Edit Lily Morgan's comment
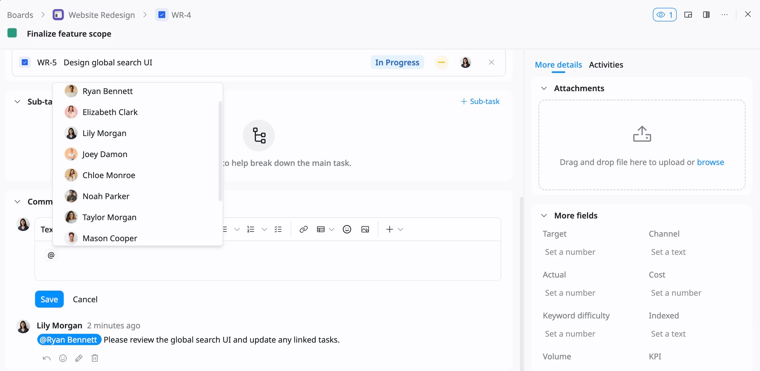The width and height of the screenshot is (760, 371). pos(79,358)
